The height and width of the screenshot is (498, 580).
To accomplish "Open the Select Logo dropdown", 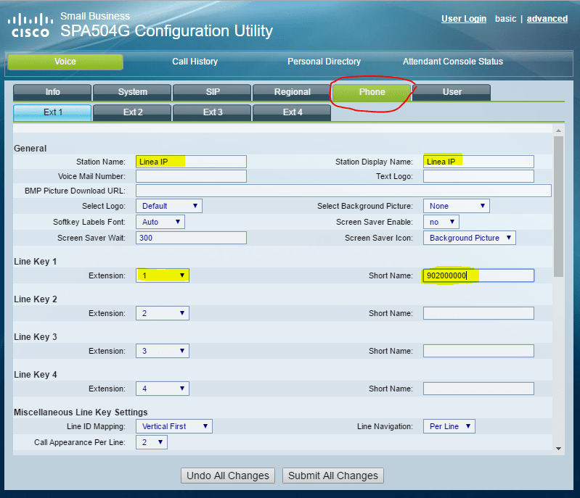I will pos(169,206).
